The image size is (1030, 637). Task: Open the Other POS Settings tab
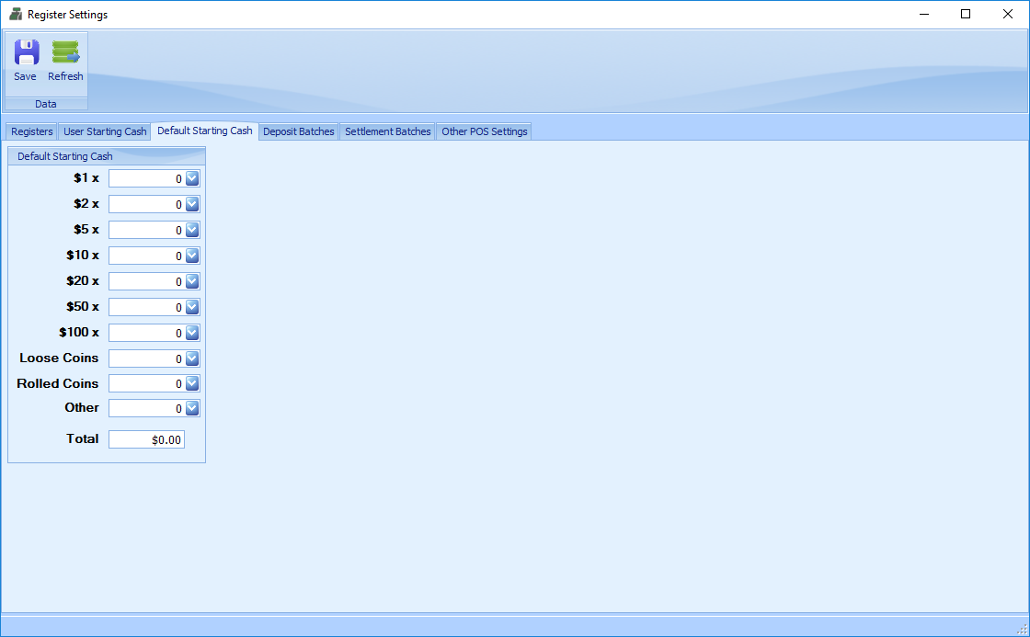[484, 131]
